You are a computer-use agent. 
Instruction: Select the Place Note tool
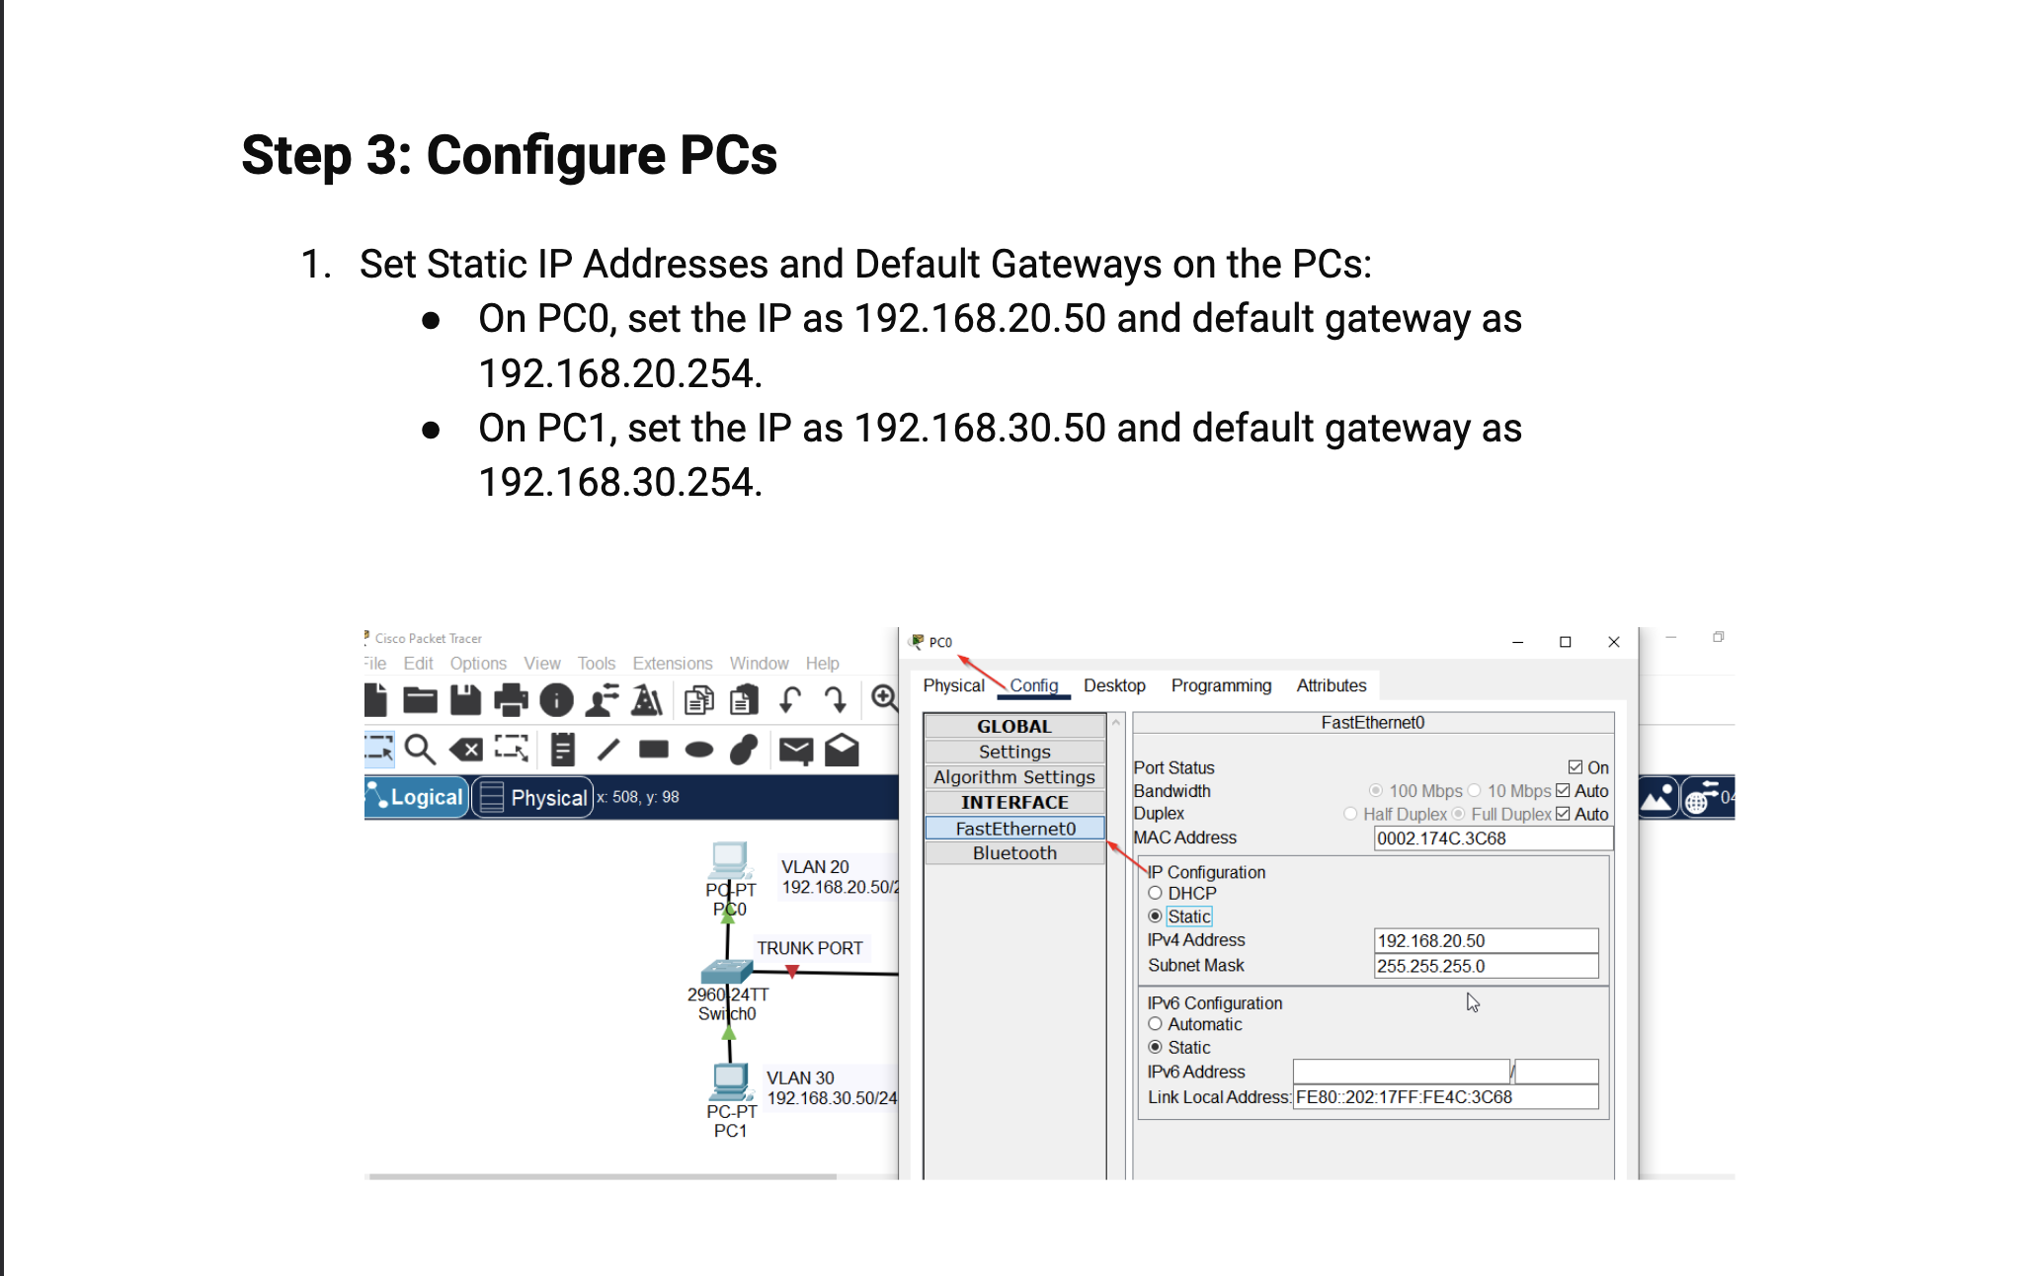562,750
